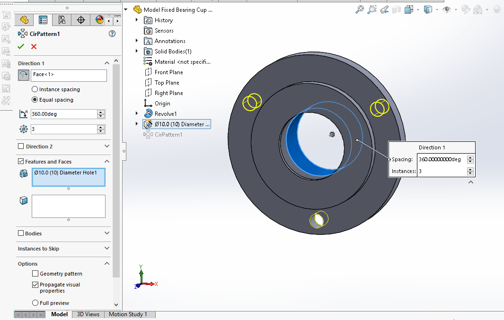
Task: Reverse pattern direction using axis icon button
Action: point(23,75)
